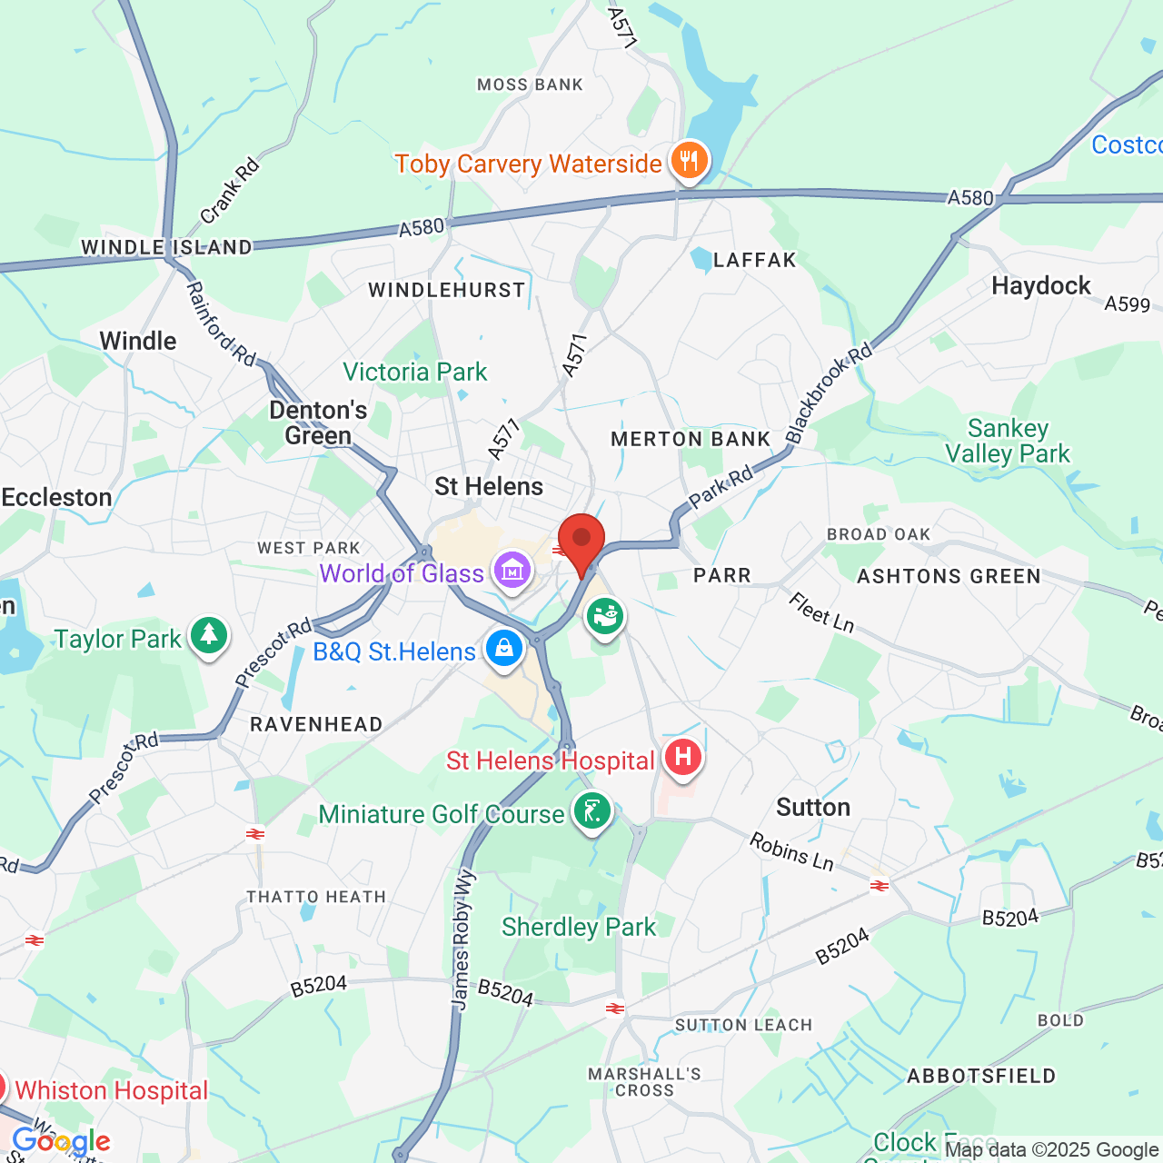
Task: Open the Miniature Golf Course icon
Action: (x=592, y=811)
